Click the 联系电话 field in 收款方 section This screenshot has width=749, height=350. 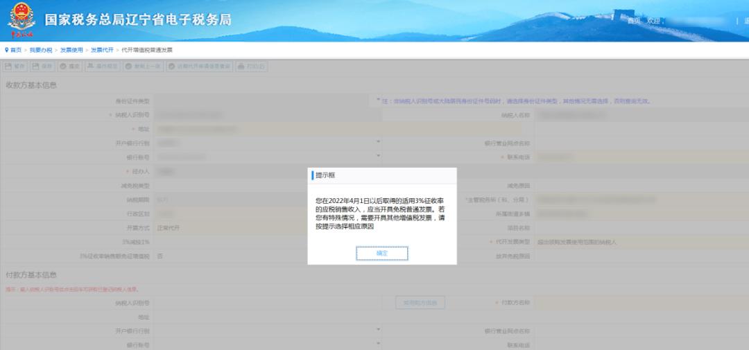coord(642,157)
